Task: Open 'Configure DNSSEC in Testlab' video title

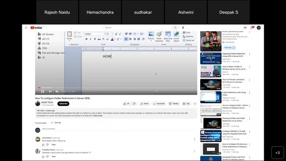Action: (234, 132)
